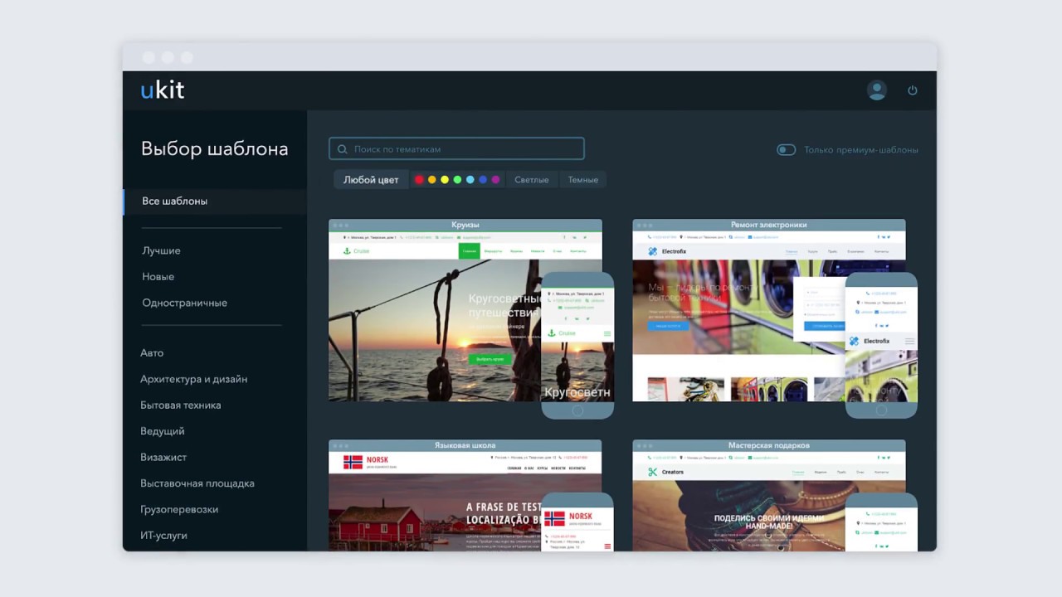Click the Creators scissors logo icon
The height and width of the screenshot is (597, 1062).
[652, 472]
